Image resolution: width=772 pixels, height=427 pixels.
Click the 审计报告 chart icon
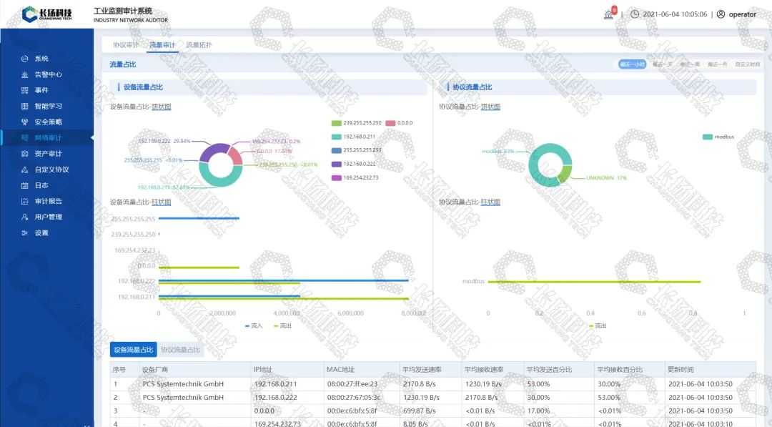point(25,201)
